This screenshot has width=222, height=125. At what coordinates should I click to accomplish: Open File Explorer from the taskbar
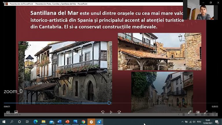tap(43, 122)
